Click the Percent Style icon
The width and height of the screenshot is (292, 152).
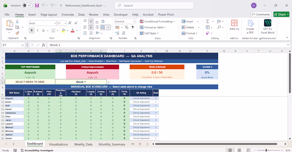[127, 27]
